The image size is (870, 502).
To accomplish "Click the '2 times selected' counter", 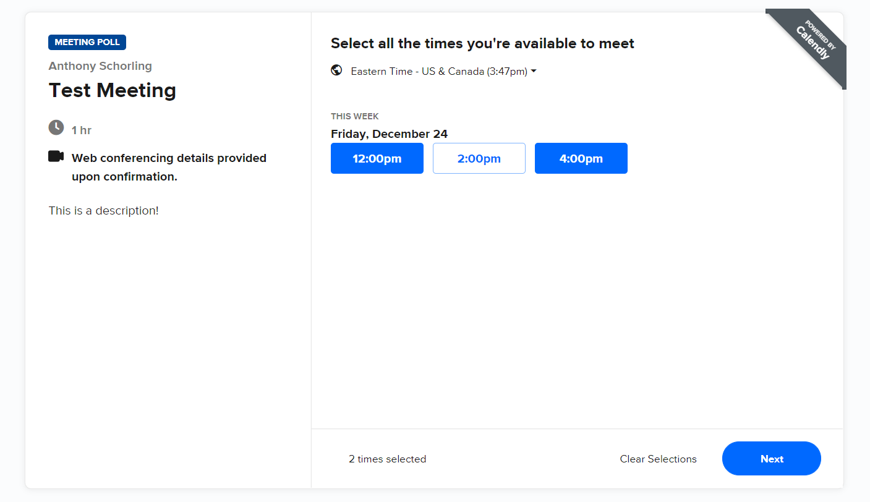I will point(387,459).
